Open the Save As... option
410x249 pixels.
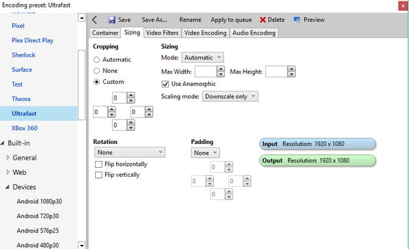click(x=154, y=20)
